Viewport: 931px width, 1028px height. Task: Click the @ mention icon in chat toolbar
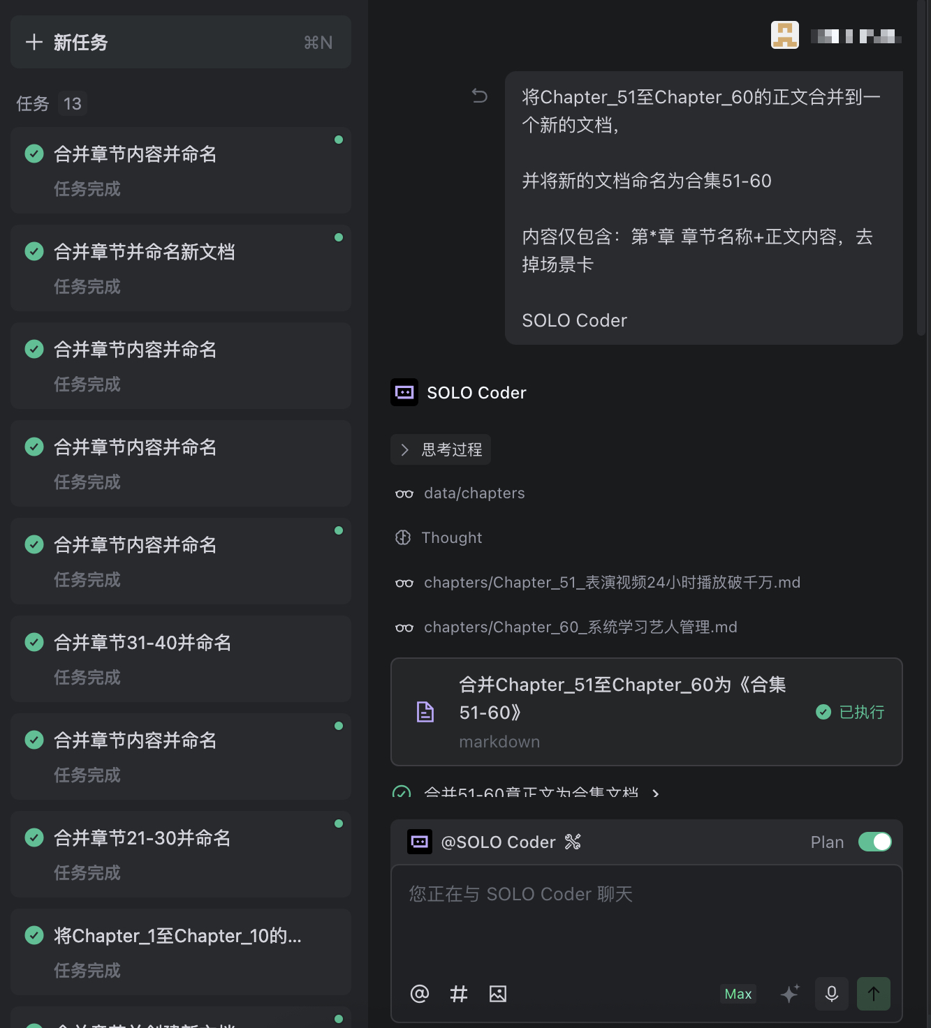419,994
